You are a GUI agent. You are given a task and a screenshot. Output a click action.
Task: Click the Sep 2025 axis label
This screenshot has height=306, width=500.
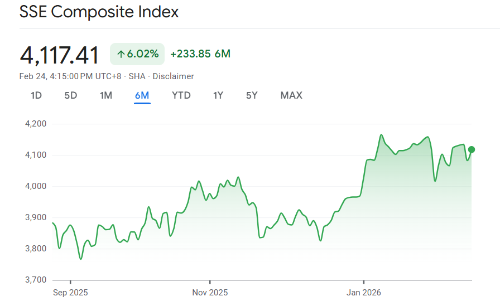pos(70,293)
